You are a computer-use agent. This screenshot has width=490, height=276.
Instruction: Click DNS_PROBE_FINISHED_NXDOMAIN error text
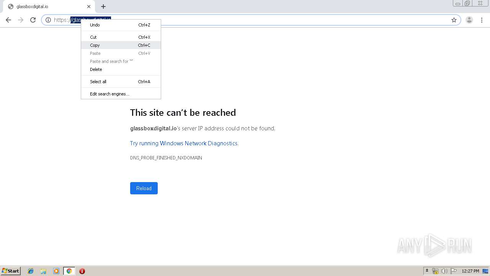point(166,158)
